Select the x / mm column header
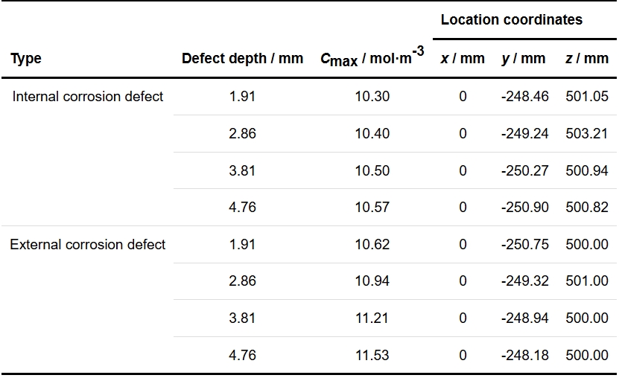 tap(463, 59)
